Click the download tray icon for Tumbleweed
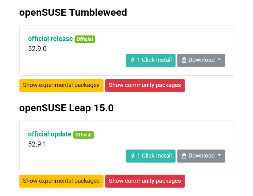Viewport: 253px width, 196px height. pyautogui.click(x=184, y=60)
